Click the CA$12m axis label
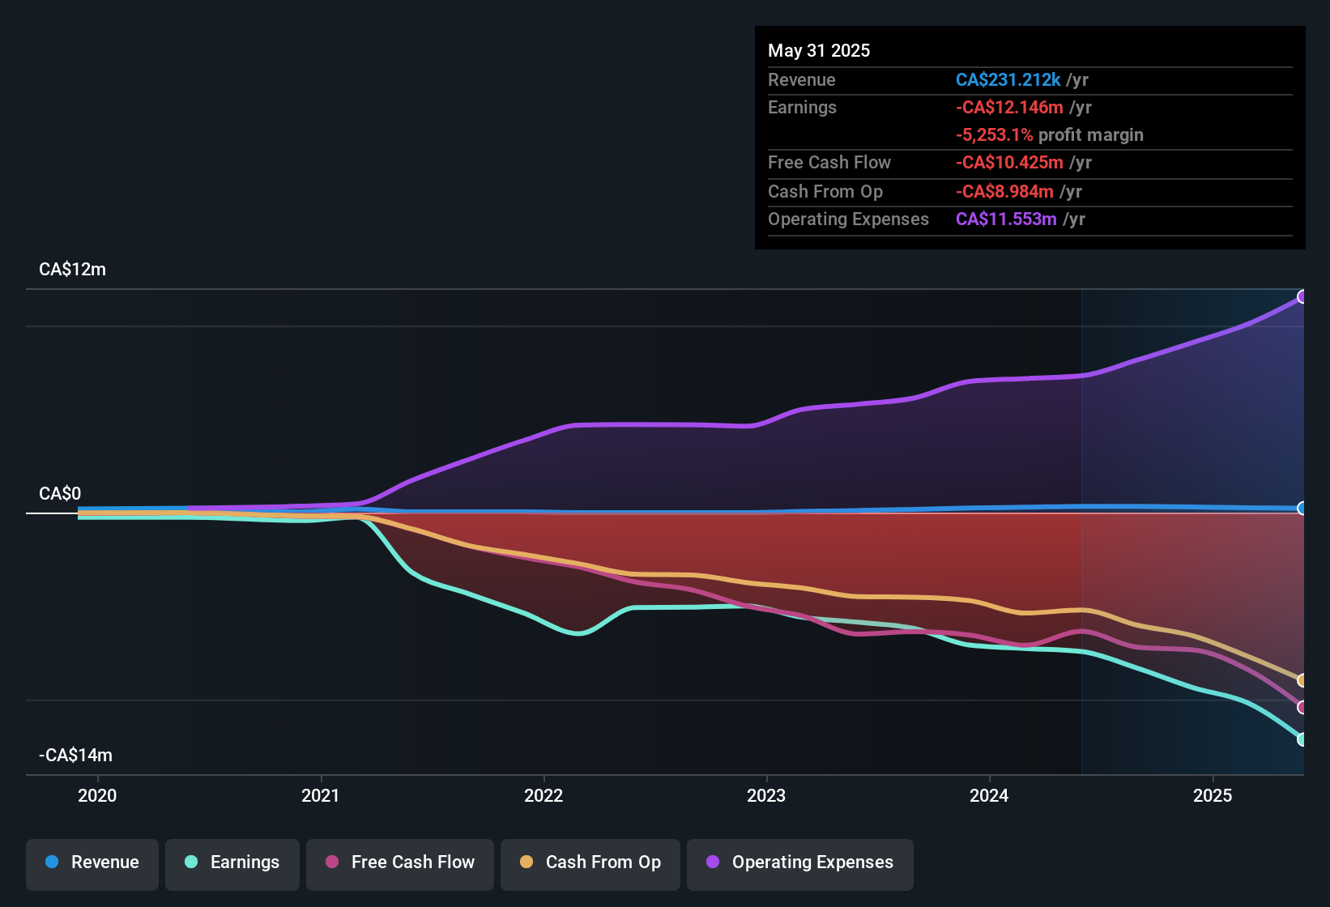The image size is (1330, 907). 72,269
